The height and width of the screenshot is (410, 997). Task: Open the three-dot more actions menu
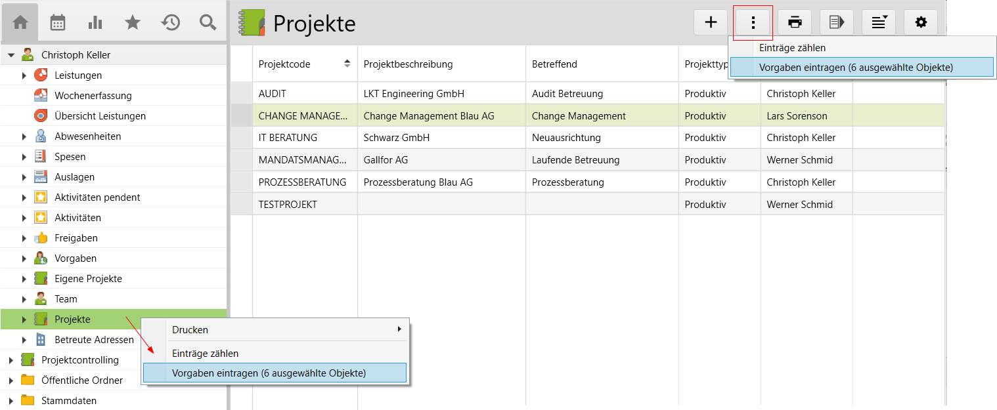(753, 22)
